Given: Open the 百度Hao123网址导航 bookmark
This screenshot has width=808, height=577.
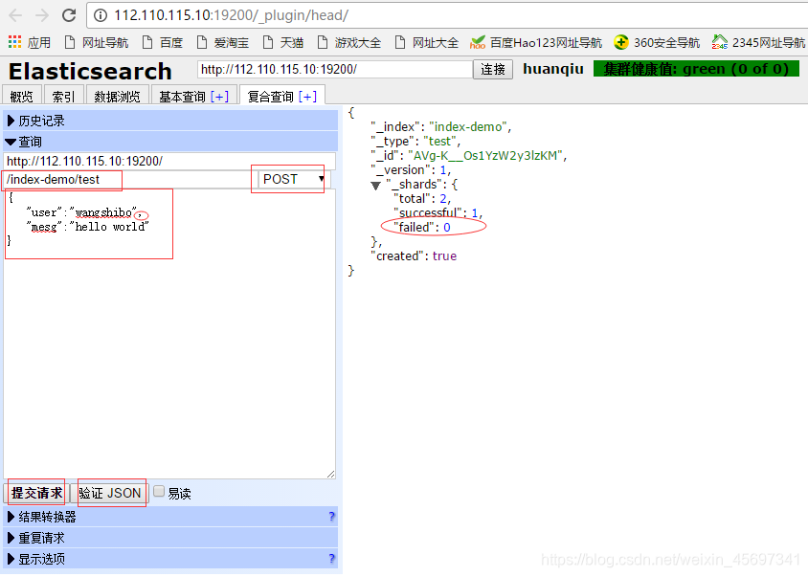Looking at the screenshot, I should [536, 42].
